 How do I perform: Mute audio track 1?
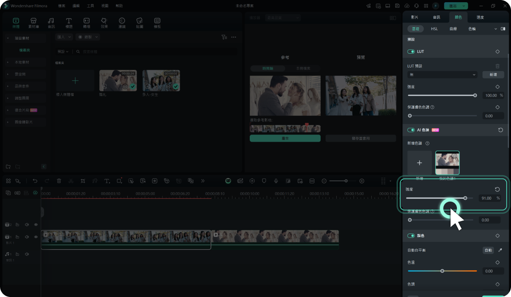click(27, 254)
